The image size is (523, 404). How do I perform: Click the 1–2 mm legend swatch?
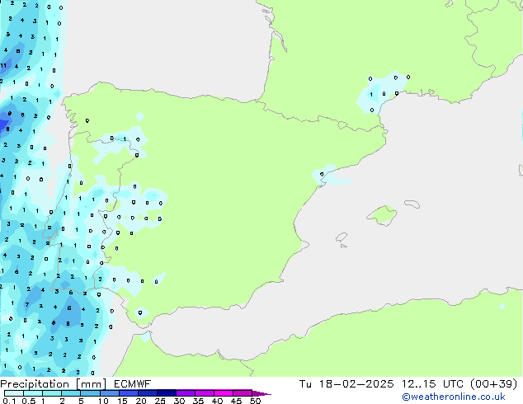(52, 393)
